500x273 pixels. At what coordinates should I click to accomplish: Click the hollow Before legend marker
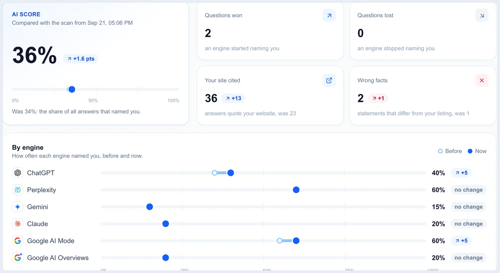440,151
